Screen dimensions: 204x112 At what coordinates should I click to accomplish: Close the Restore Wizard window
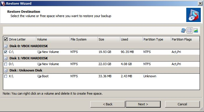point(200,3)
